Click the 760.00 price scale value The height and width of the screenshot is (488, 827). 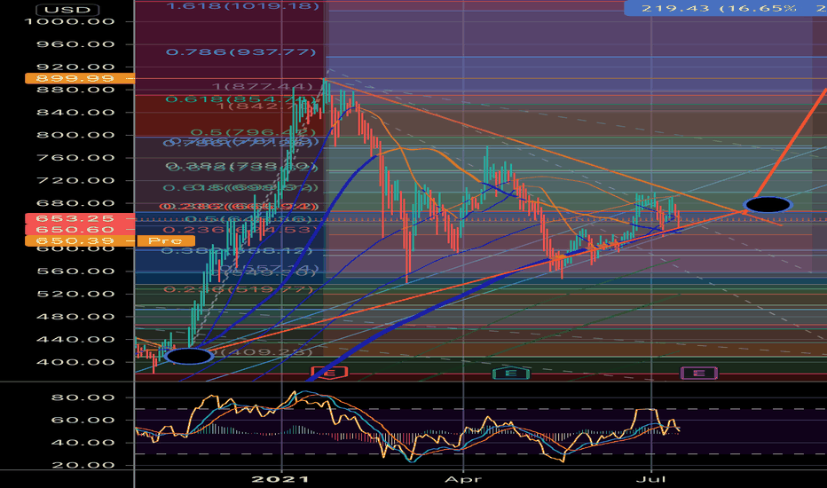(75, 158)
